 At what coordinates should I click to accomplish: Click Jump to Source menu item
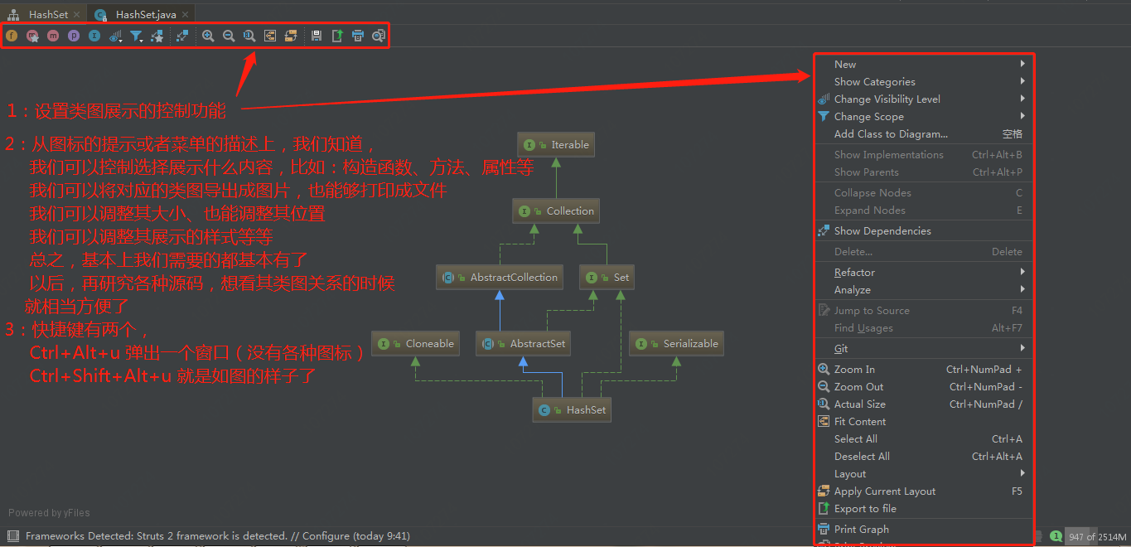(924, 310)
